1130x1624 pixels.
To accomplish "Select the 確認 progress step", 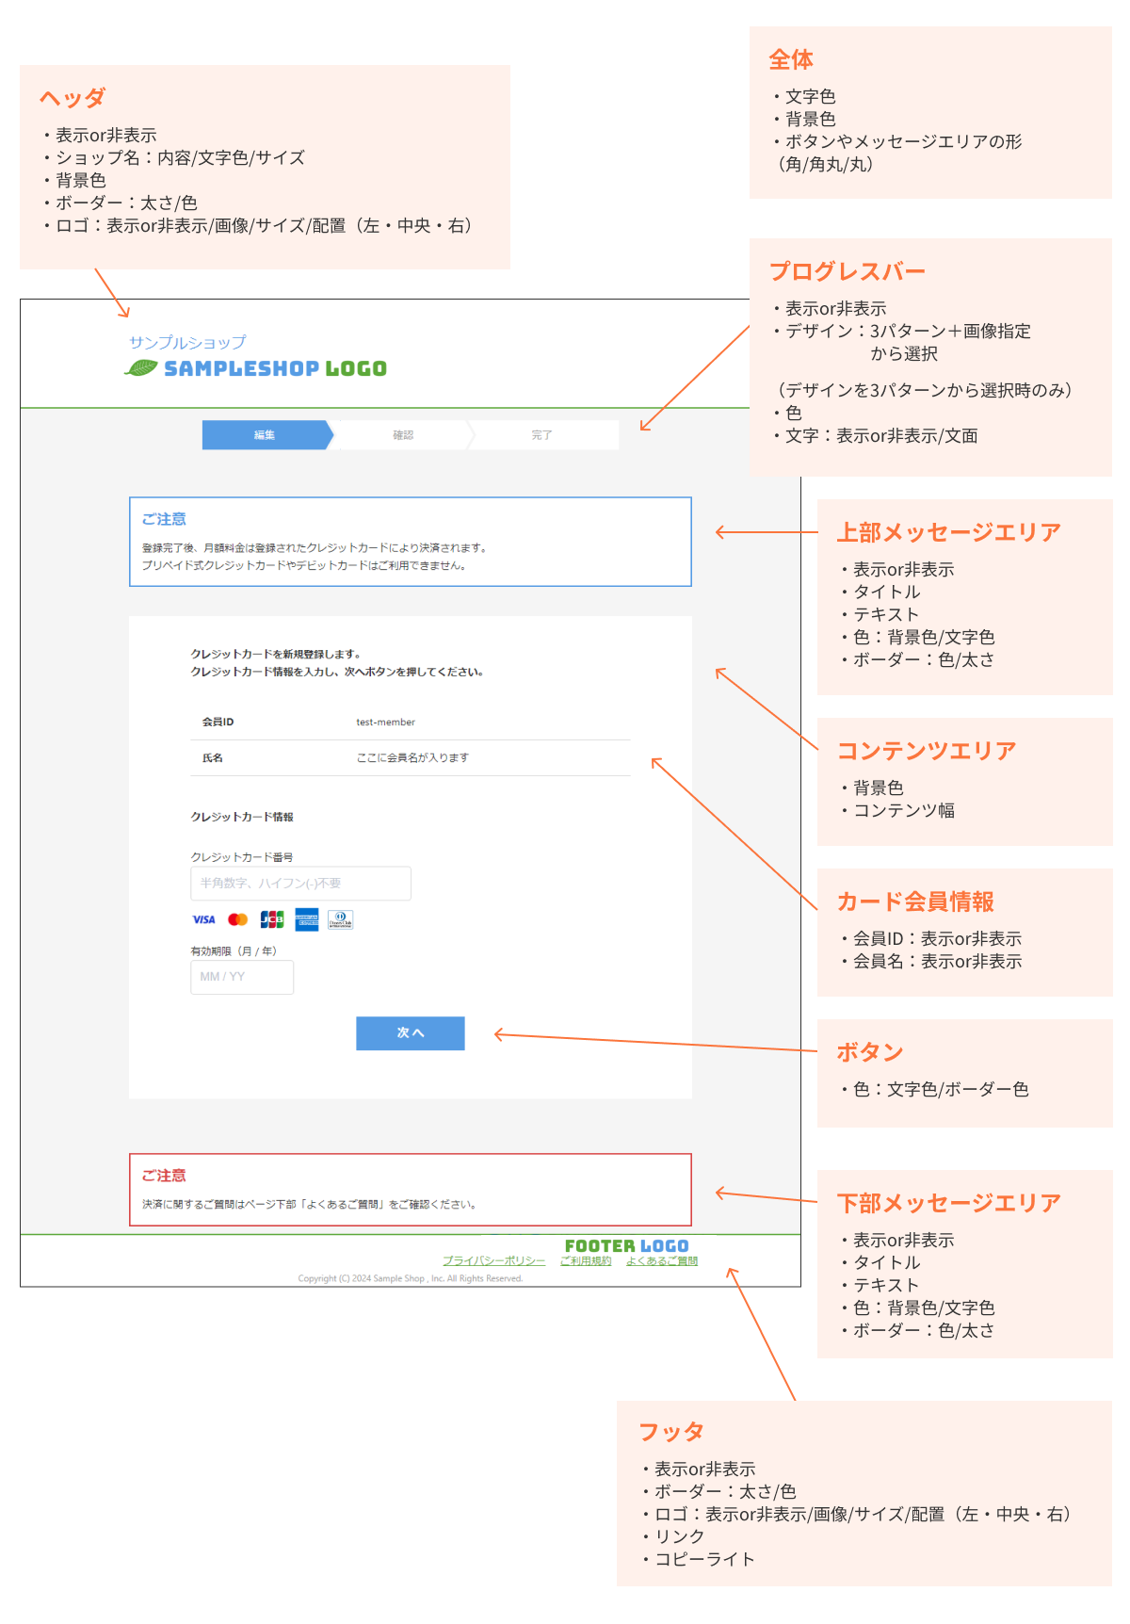I will (403, 435).
